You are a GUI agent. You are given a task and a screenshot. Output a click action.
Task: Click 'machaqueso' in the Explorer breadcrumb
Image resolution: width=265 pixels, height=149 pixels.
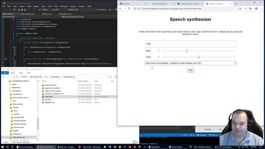coord(55,77)
